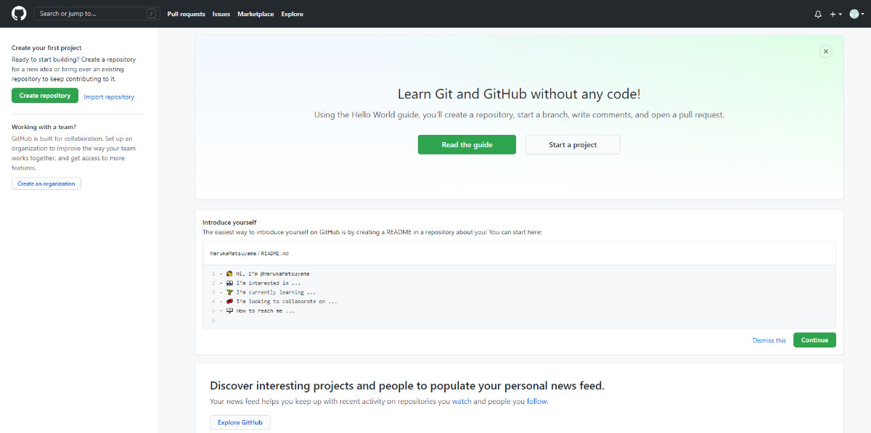Open the user avatar menu
The image size is (871, 433).
[x=856, y=14]
